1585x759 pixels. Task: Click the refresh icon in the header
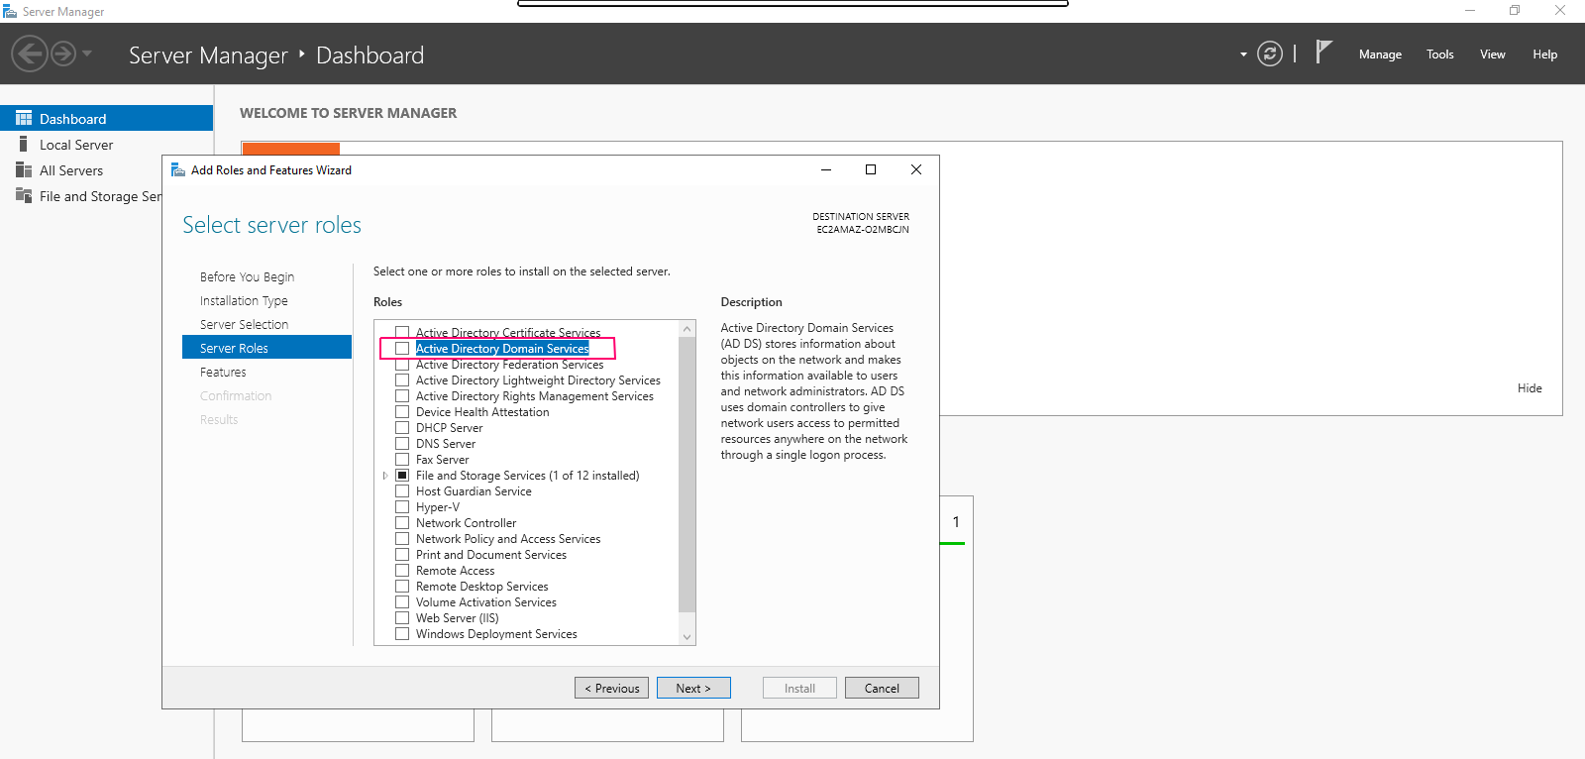tap(1270, 54)
